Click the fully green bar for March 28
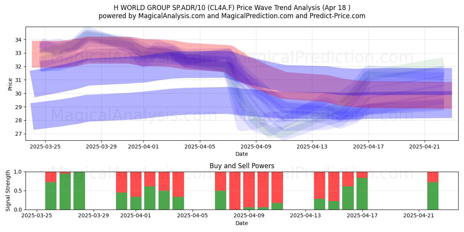The width and height of the screenshot is (464, 232). (x=79, y=191)
